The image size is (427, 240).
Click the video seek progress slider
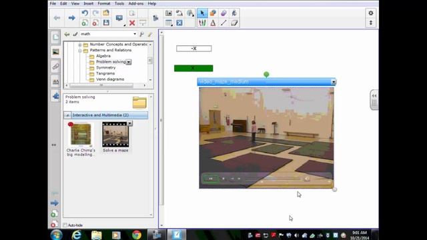(x=273, y=179)
